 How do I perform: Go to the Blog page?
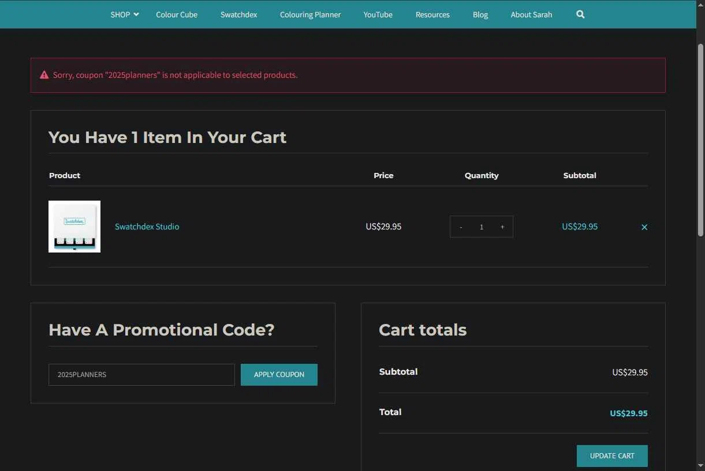pyautogui.click(x=480, y=14)
